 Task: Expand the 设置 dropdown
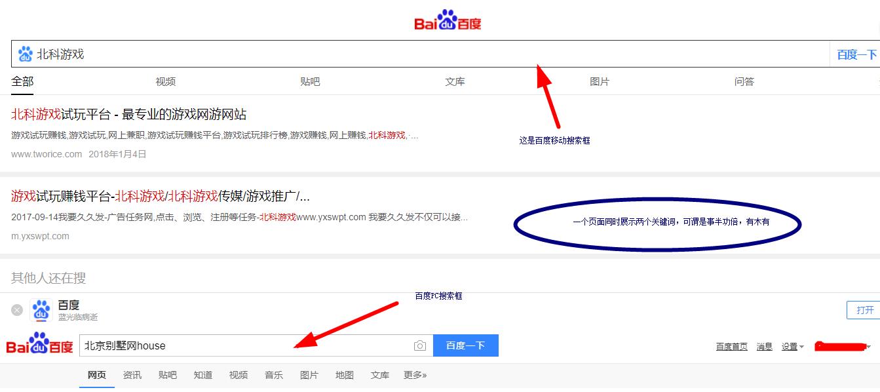pyautogui.click(x=792, y=347)
